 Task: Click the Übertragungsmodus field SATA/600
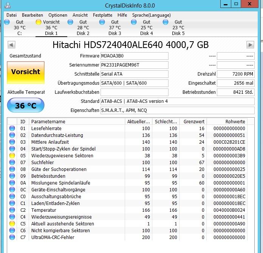coord(135,83)
